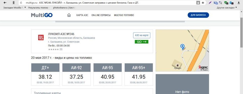The image size is (243, 94).
Task: Open the blue Ghostery ghost extension icon
Action: [x=232, y=3]
